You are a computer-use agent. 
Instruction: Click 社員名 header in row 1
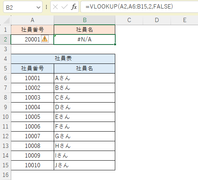click(x=84, y=30)
